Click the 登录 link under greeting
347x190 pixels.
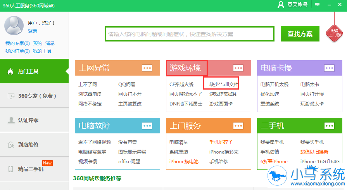33,31
